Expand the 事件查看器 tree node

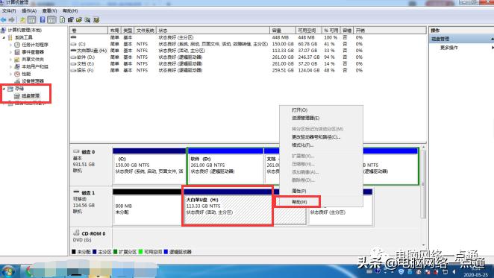(10, 52)
